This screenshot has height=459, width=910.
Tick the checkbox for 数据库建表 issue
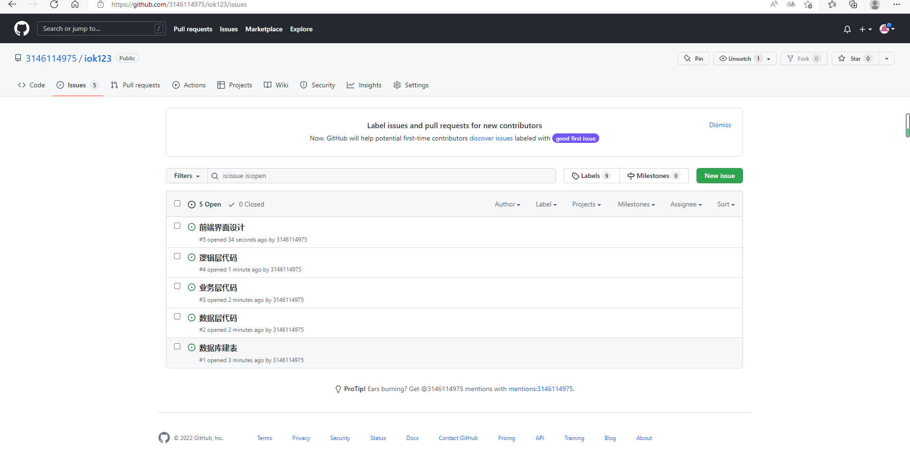177,347
